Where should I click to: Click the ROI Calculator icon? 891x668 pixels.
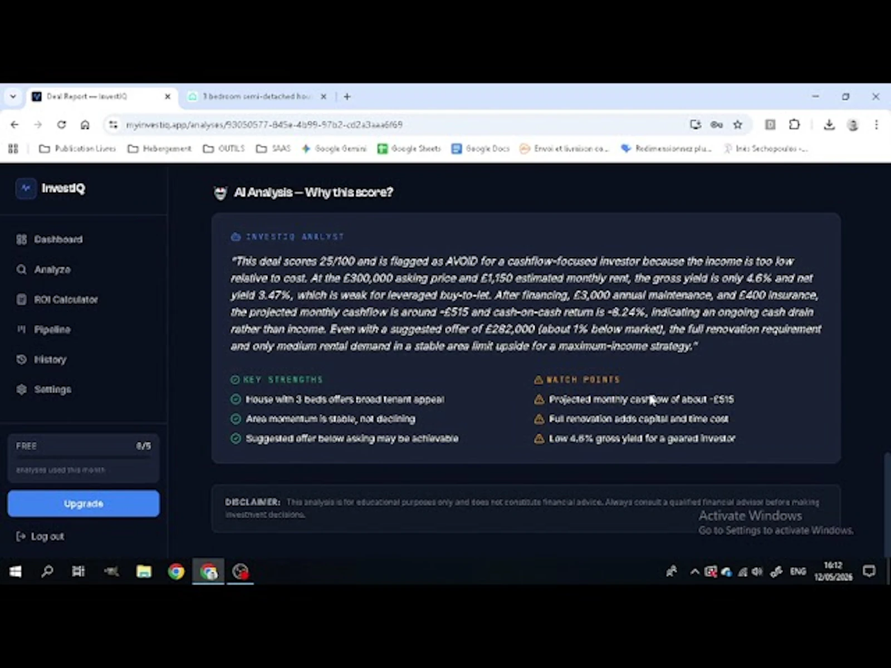tap(21, 299)
